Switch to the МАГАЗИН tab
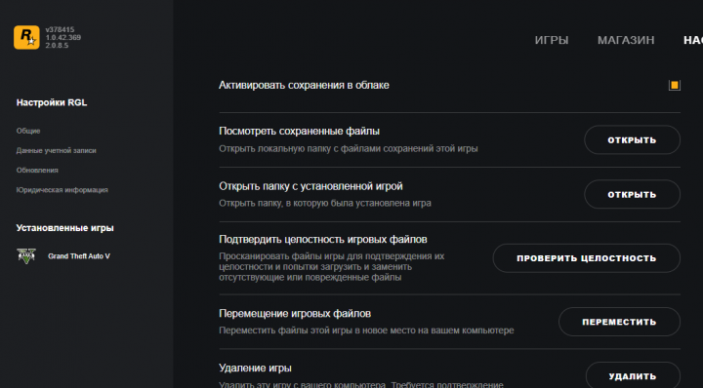Screen dimensions: 703x388 click(626, 40)
